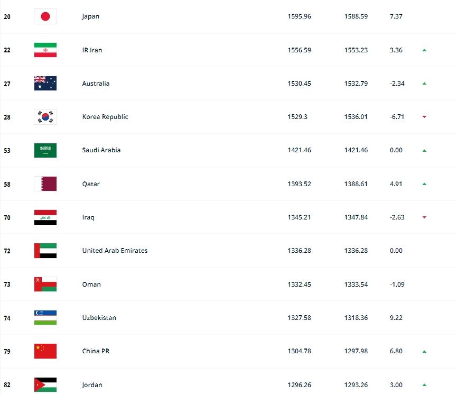Select the Jordan team name
Image resolution: width=457 pixels, height=394 pixels.
92,385
